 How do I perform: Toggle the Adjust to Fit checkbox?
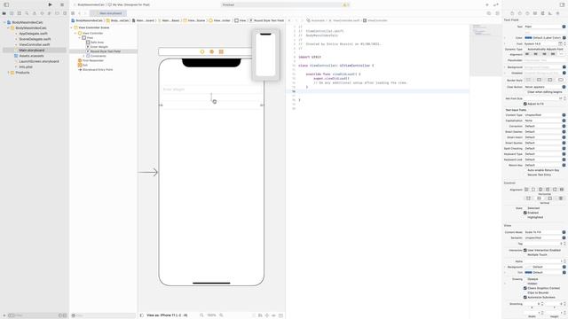tap(525, 104)
